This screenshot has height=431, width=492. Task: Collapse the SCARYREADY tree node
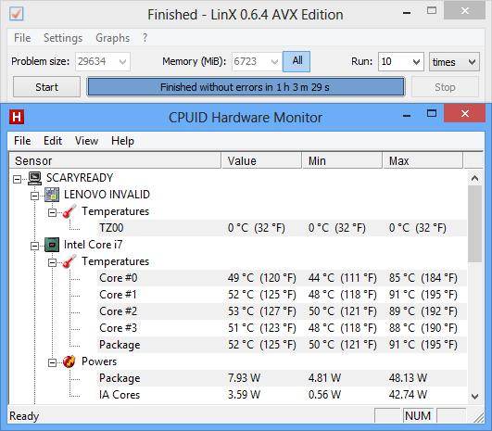17,179
